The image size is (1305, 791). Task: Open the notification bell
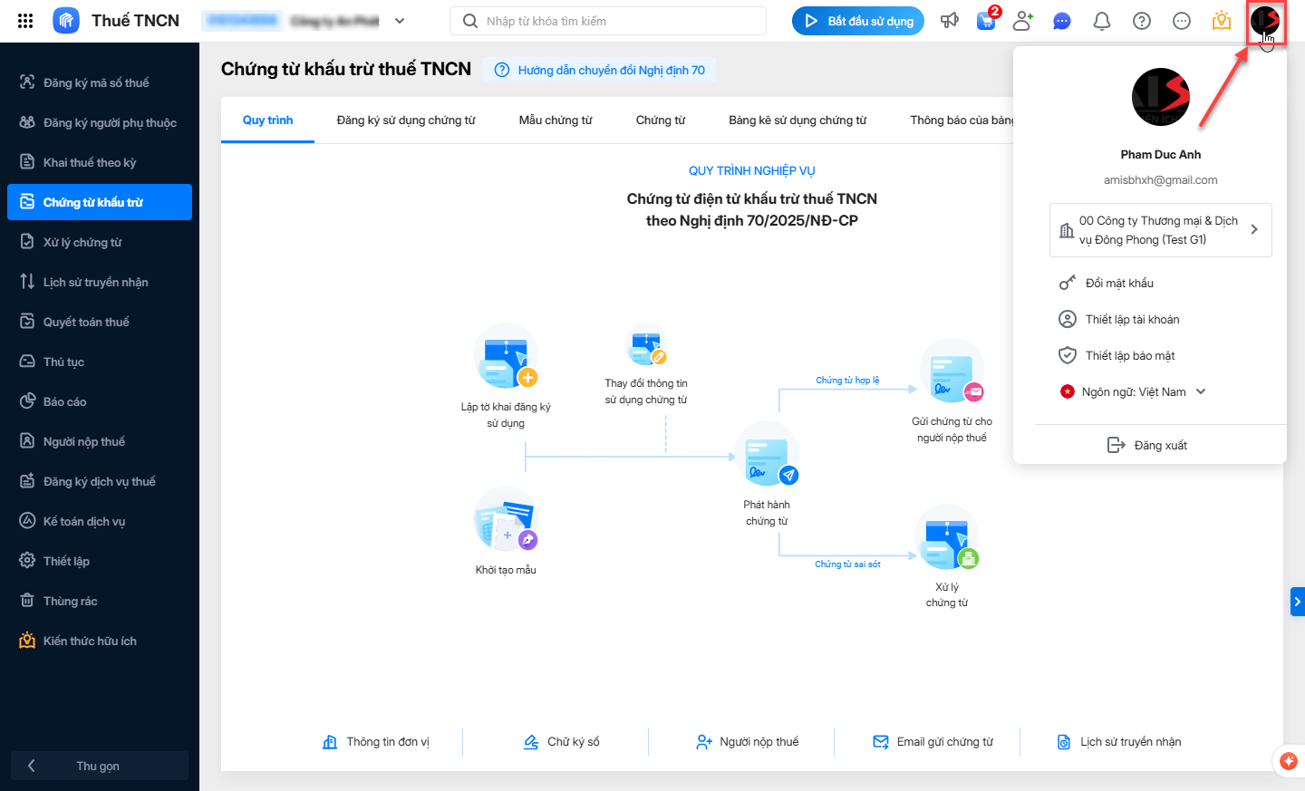1102,21
